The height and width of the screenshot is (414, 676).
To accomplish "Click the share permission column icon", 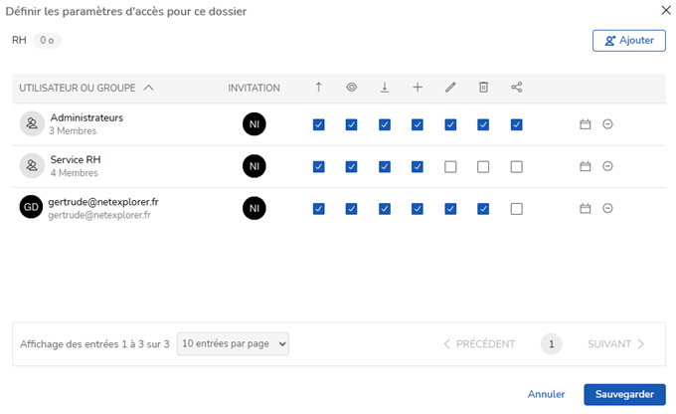I will [x=516, y=88].
